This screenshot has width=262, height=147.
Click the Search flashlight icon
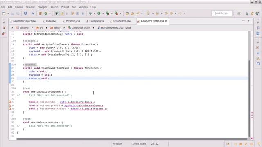click(138, 13)
